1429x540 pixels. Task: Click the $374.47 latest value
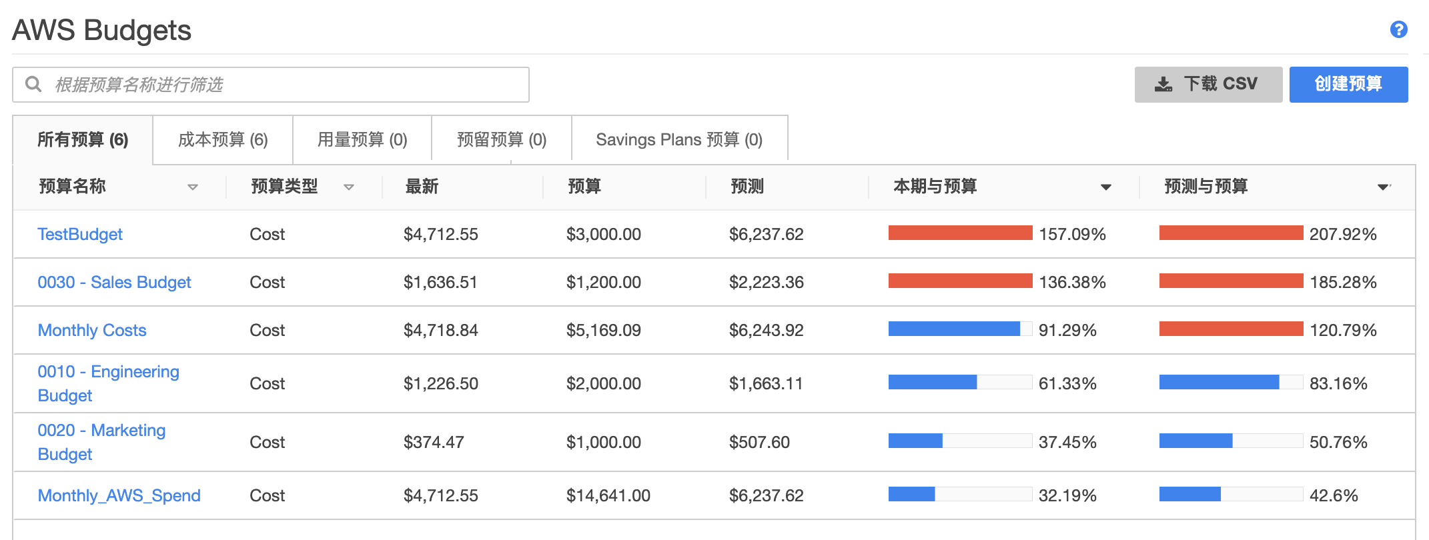point(434,442)
